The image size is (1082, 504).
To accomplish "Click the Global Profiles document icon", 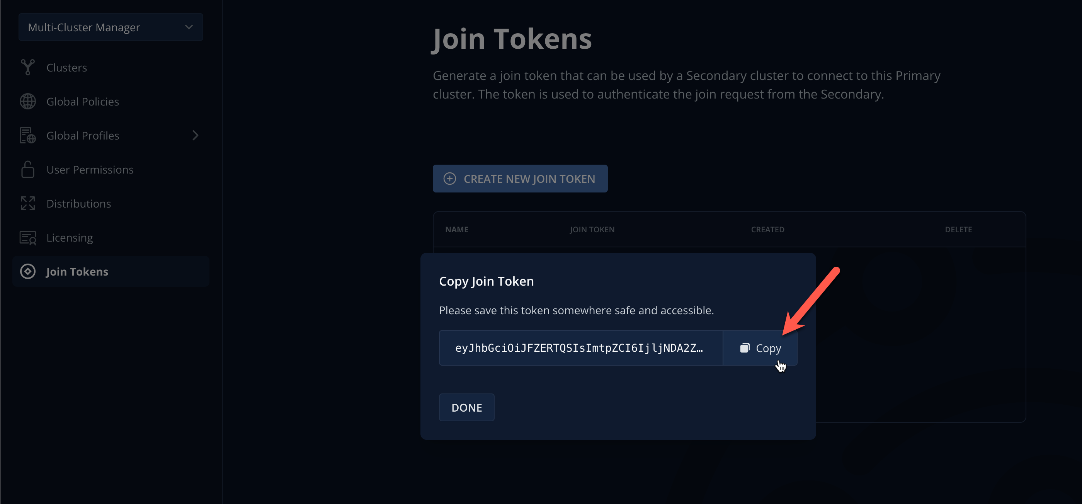I will [28, 135].
